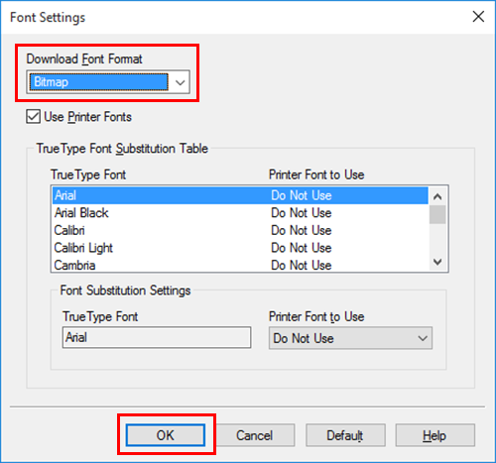
Task: Click the OK button
Action: (166, 435)
